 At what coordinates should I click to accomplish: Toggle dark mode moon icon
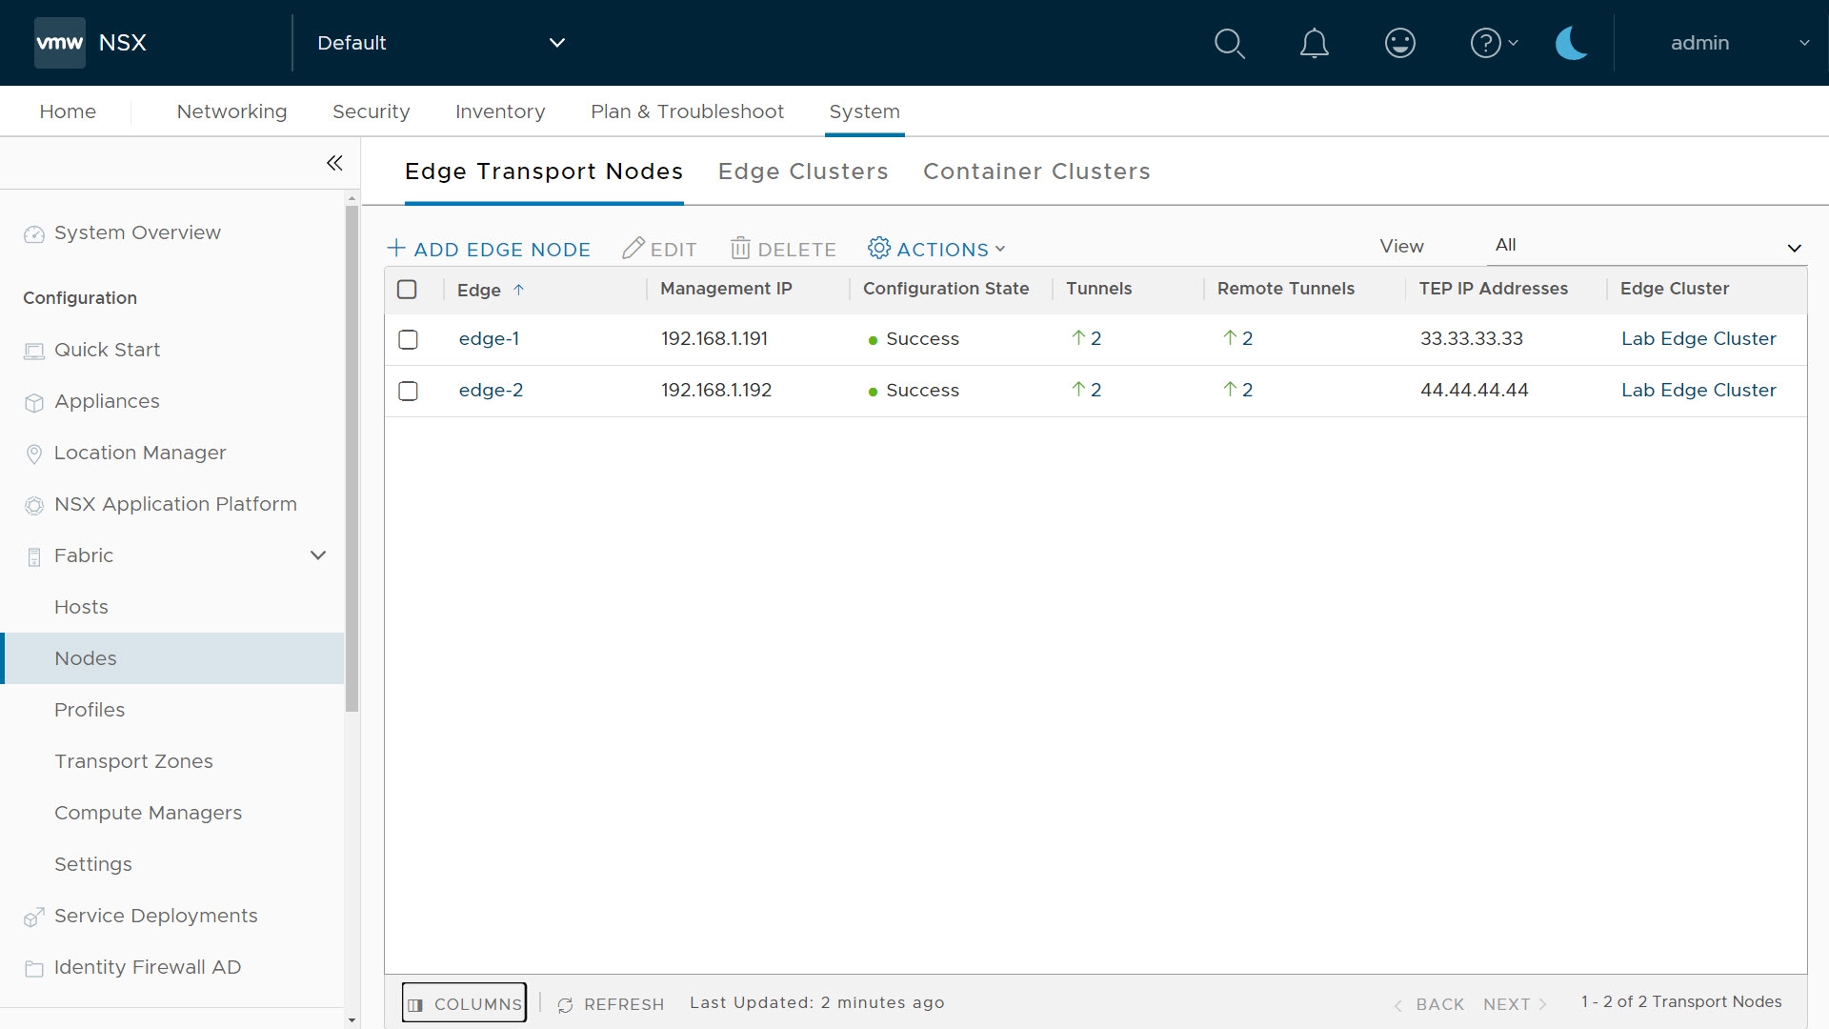click(1570, 43)
